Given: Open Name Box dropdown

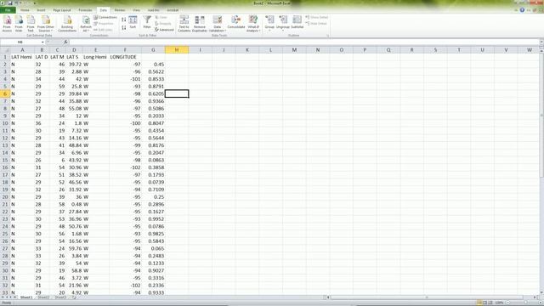Looking at the screenshot, I should [x=42, y=42].
